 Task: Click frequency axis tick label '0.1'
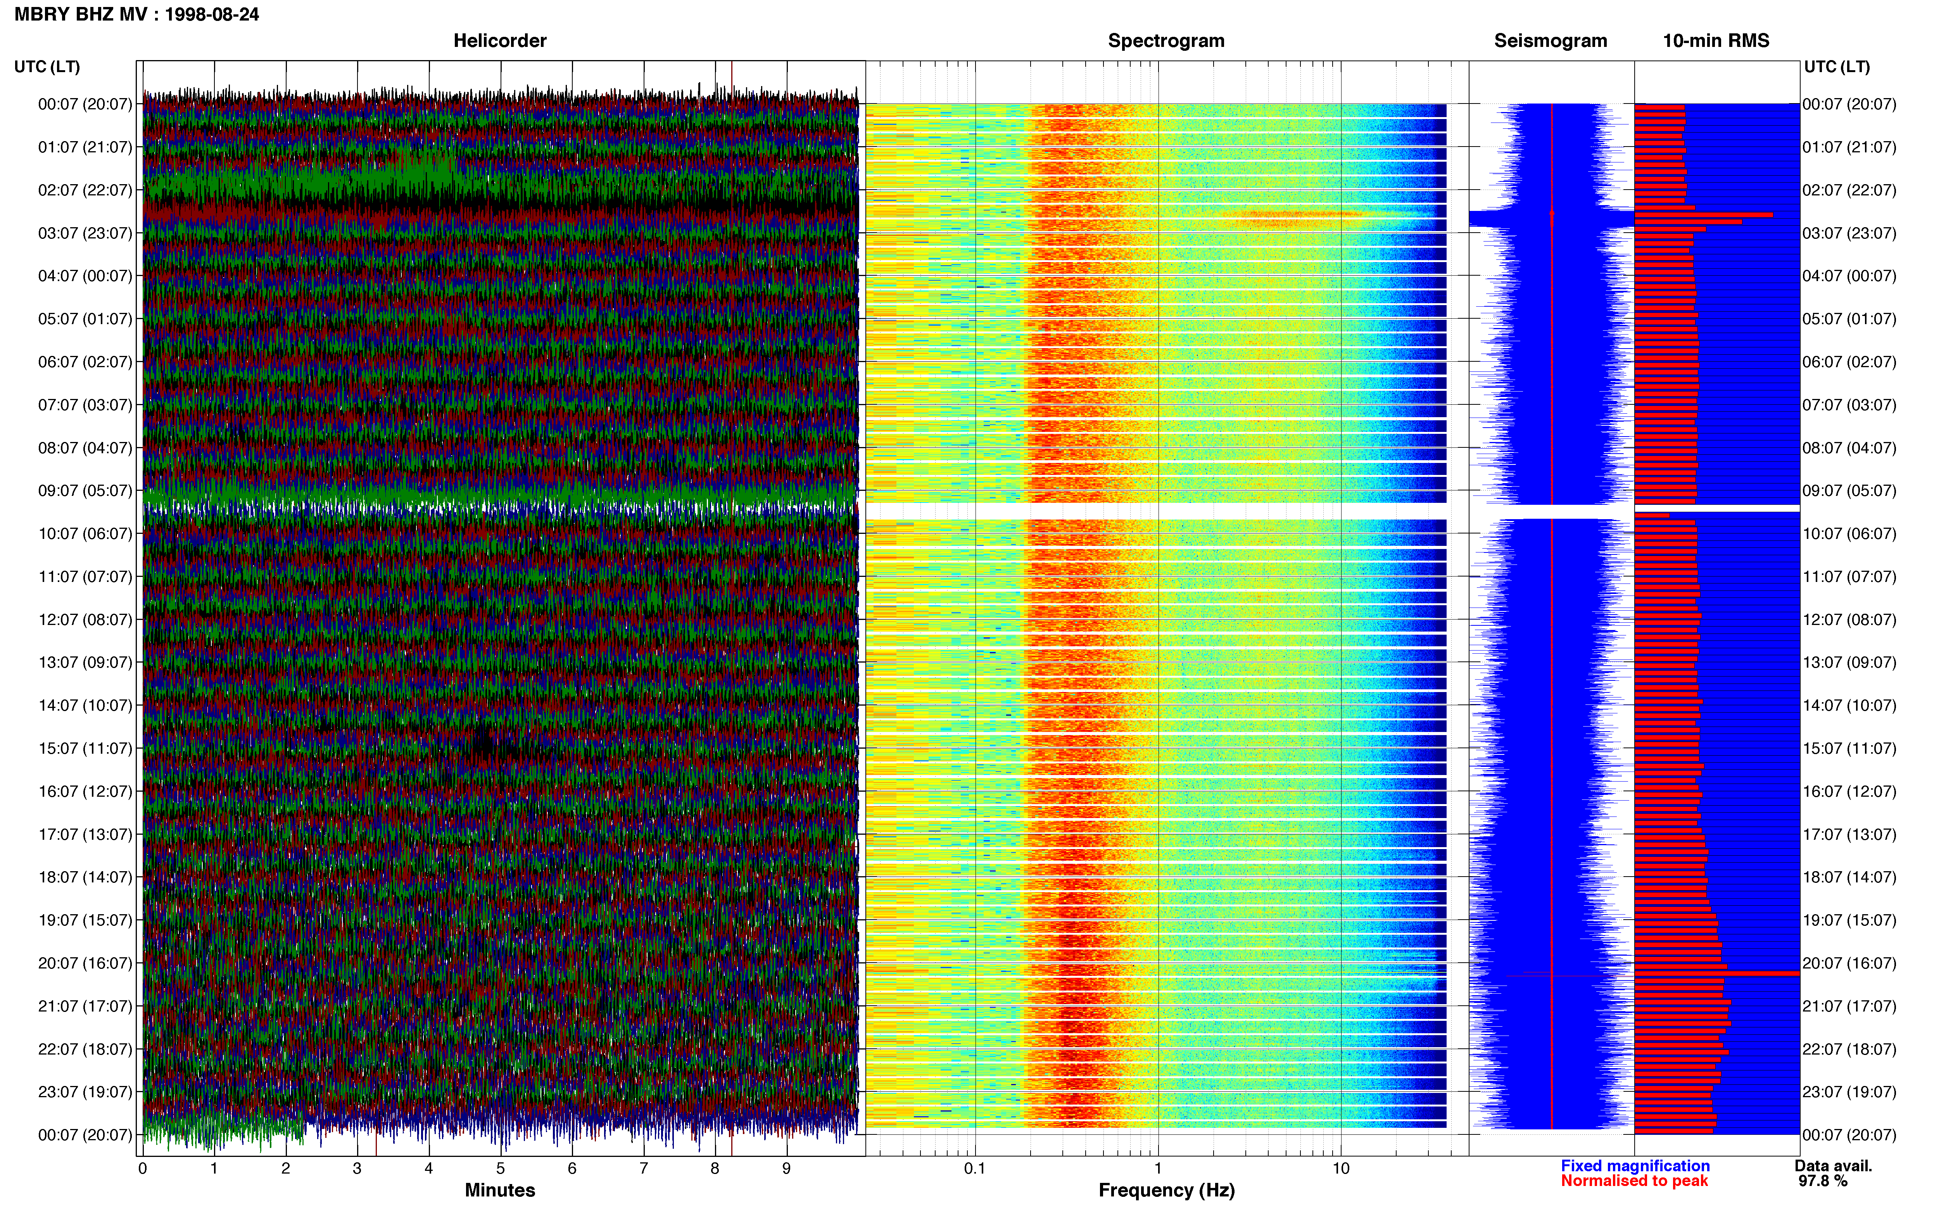[x=975, y=1169]
